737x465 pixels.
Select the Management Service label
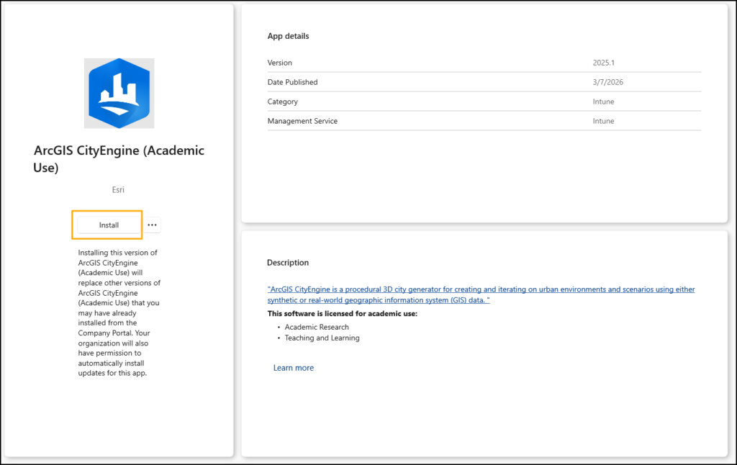tap(302, 121)
